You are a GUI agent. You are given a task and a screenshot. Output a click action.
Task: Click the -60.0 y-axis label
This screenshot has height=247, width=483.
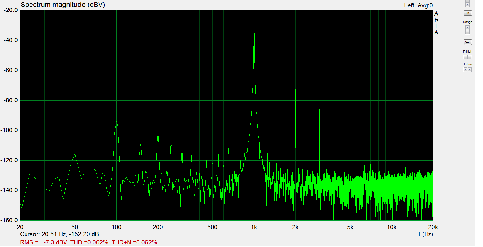(x=11, y=70)
